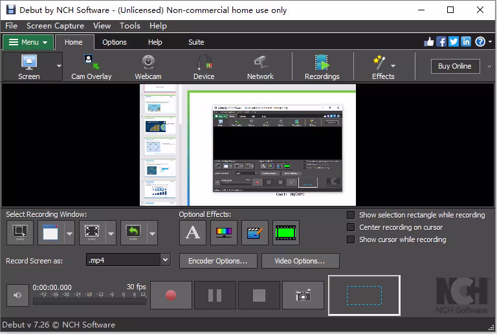Stop the recording
The width and height of the screenshot is (497, 334).
pos(259,295)
